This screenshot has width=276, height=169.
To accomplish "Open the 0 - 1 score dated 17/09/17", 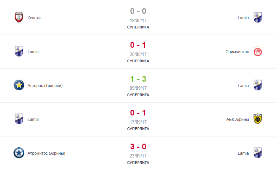I will pos(138,112).
